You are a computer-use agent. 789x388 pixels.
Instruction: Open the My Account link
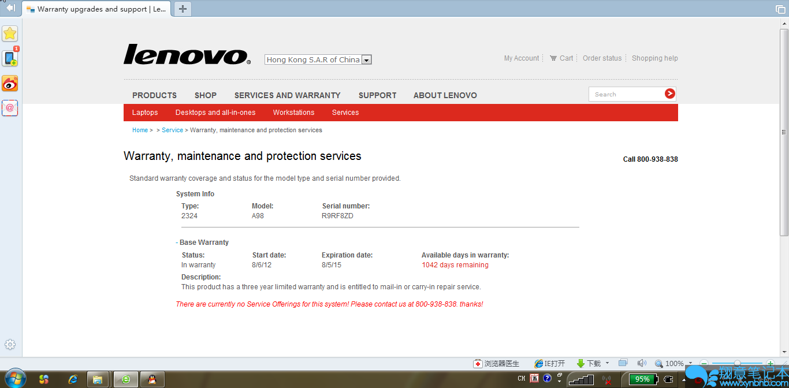[x=522, y=58]
